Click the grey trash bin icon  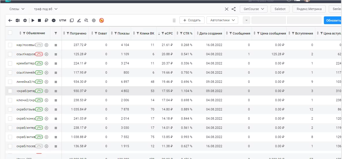pyautogui.click(x=174, y=20)
